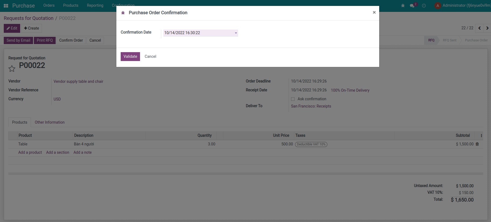Click unit price value 500.00
Screen dimensions: 491x222
287,144
